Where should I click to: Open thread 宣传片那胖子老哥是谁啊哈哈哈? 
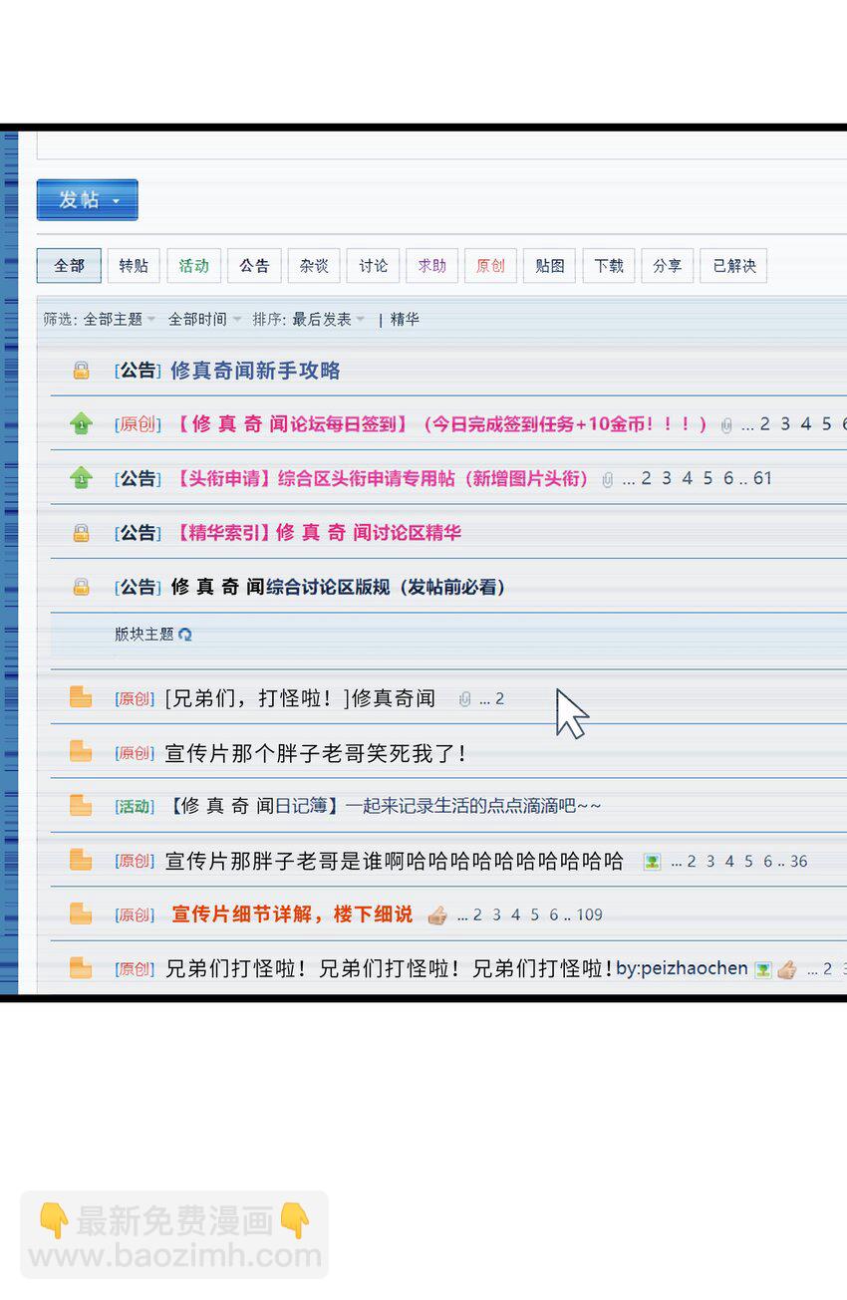tap(394, 860)
